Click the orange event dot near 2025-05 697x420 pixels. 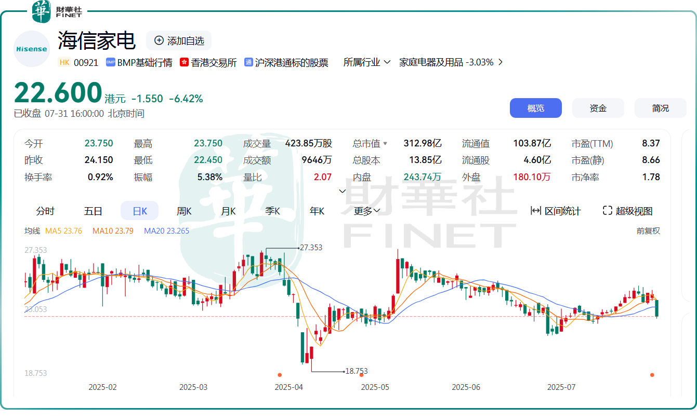click(362, 374)
